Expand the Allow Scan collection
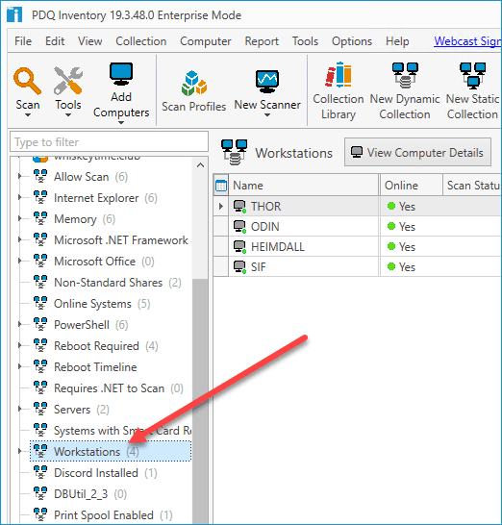Screen dimensions: 502x525 pos(19,176)
